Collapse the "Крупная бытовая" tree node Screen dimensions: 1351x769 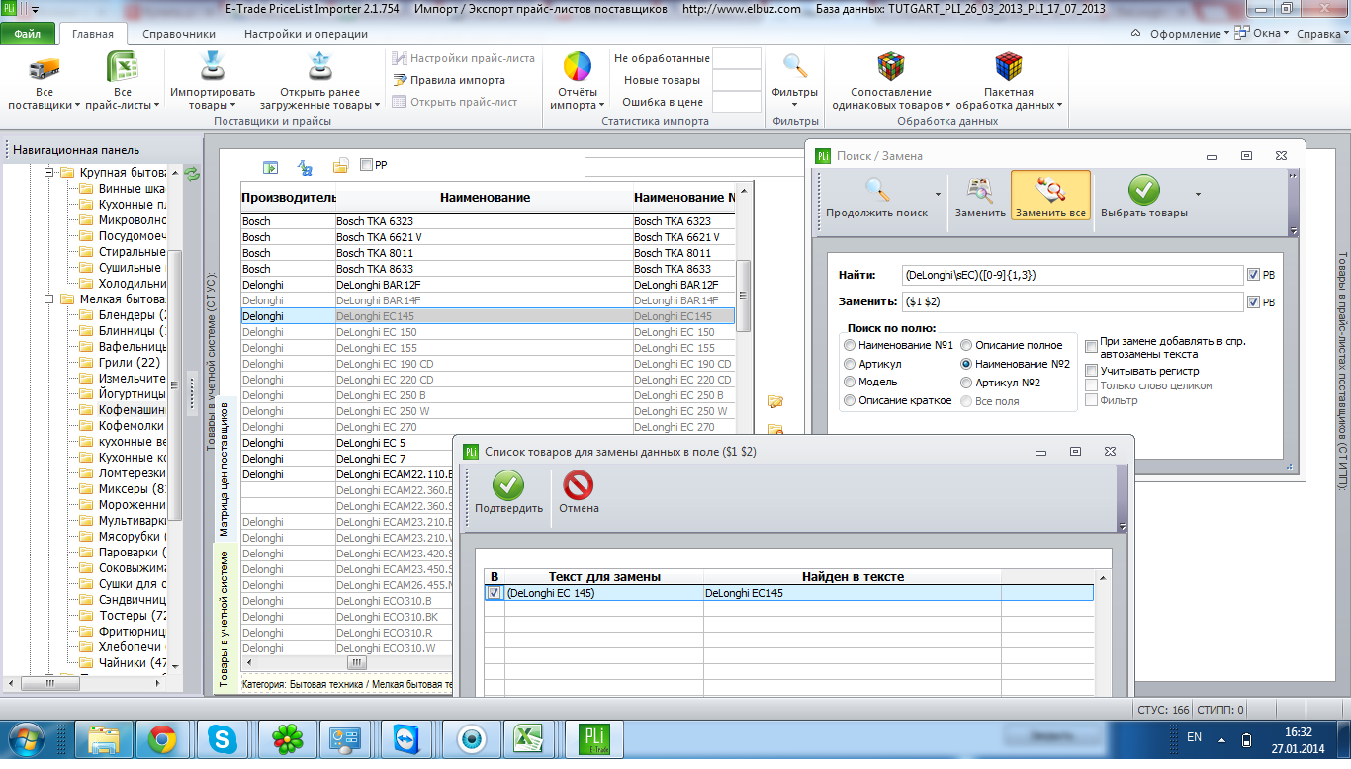point(49,173)
